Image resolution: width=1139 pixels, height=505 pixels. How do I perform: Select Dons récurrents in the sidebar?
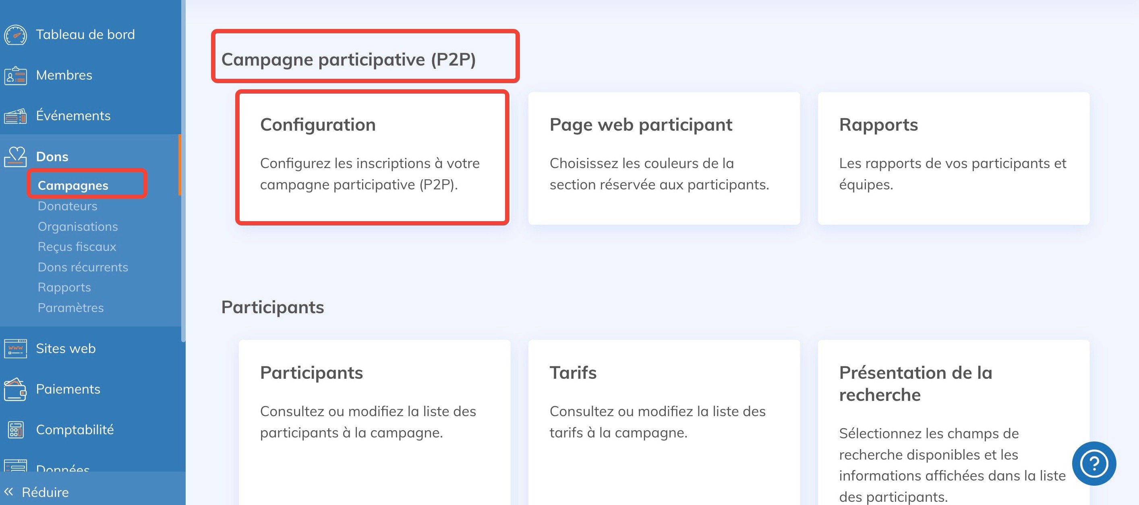83,267
